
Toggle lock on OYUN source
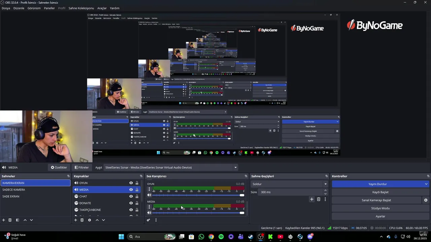pos(137,183)
